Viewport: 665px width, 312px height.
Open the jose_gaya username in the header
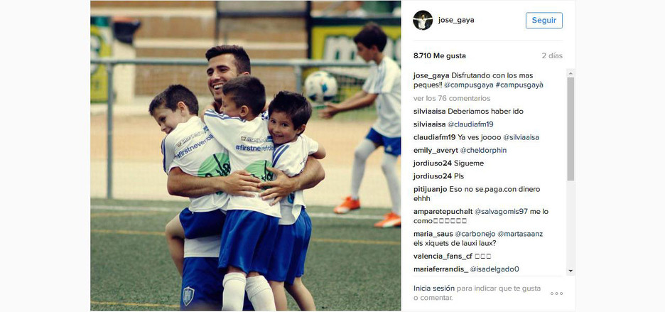pos(456,20)
